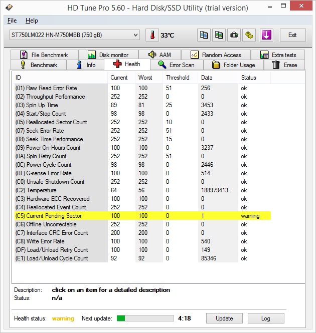The height and width of the screenshot is (333, 316).
Task: Click the copy screenshot to clipboard icon
Action: (219, 35)
